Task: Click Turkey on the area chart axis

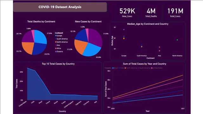Action: point(63,103)
